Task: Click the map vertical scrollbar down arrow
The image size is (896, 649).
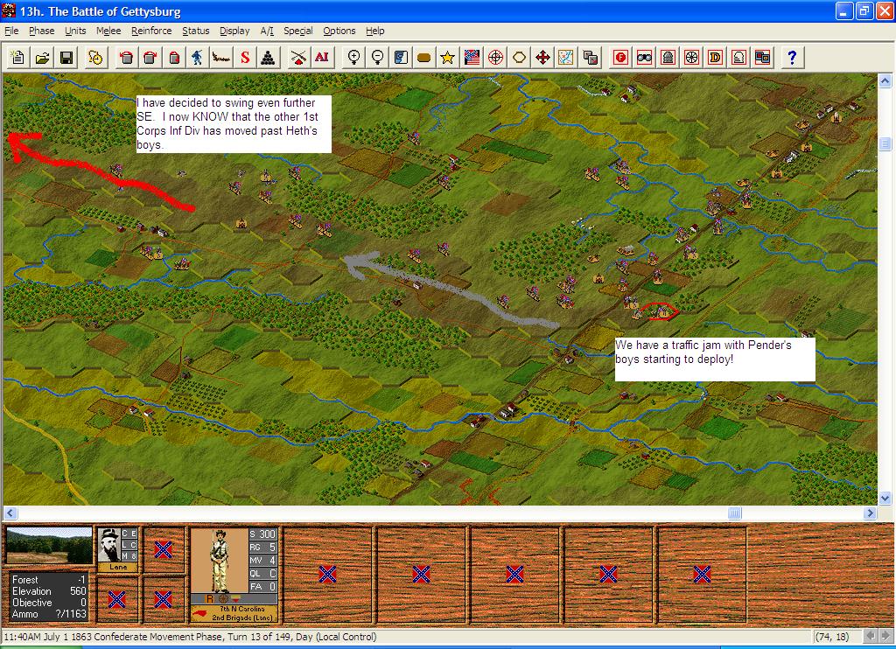Action: [885, 499]
